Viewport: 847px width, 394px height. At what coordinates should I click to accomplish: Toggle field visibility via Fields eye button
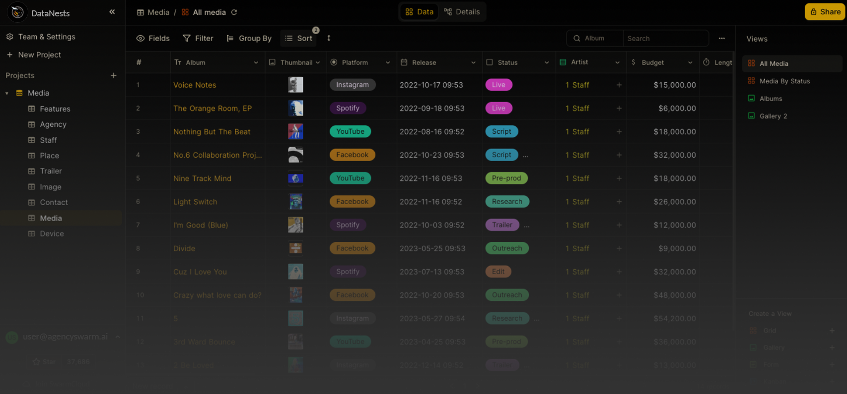pos(153,38)
